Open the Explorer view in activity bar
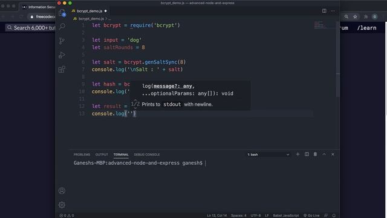This screenshot has width=387, height=218. point(62,13)
